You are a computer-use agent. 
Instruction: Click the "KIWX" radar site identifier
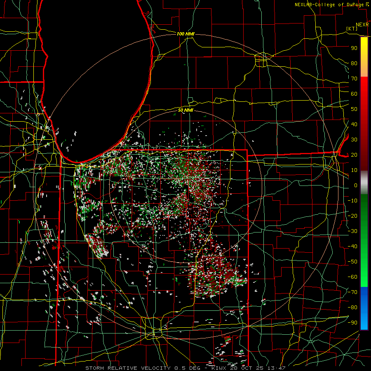219,368
